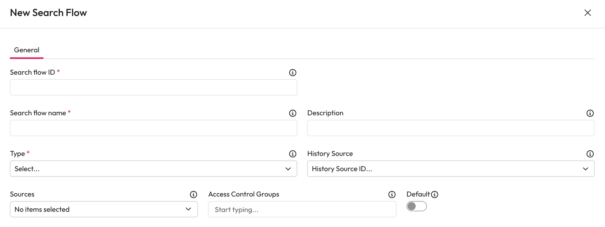Click the Search flow ID input field
605x227 pixels.
pyautogui.click(x=153, y=87)
